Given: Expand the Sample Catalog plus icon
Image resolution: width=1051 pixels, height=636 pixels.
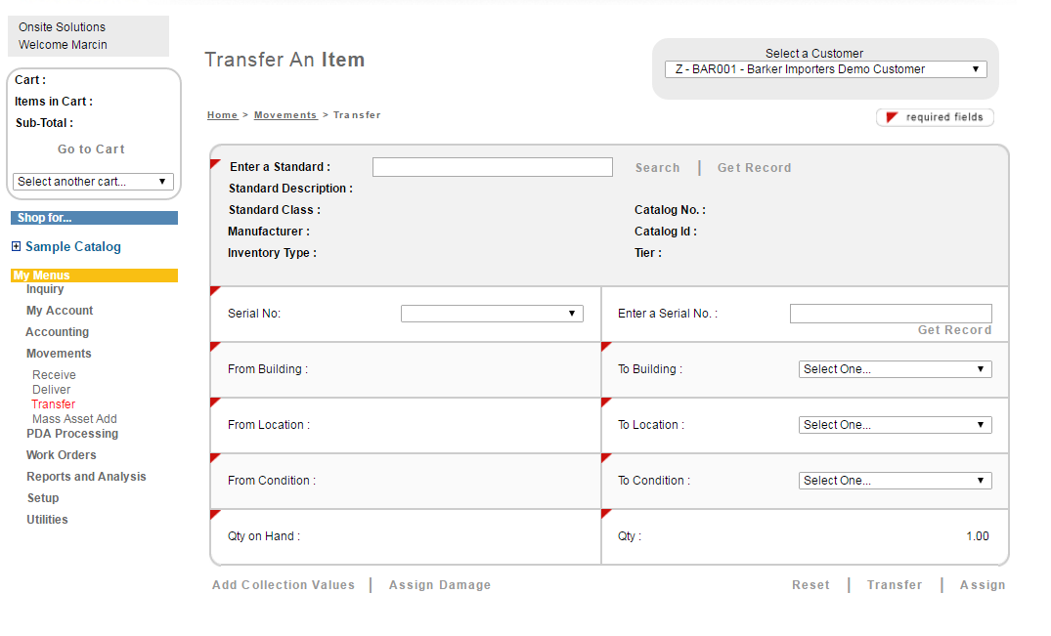Looking at the screenshot, I should point(16,247).
